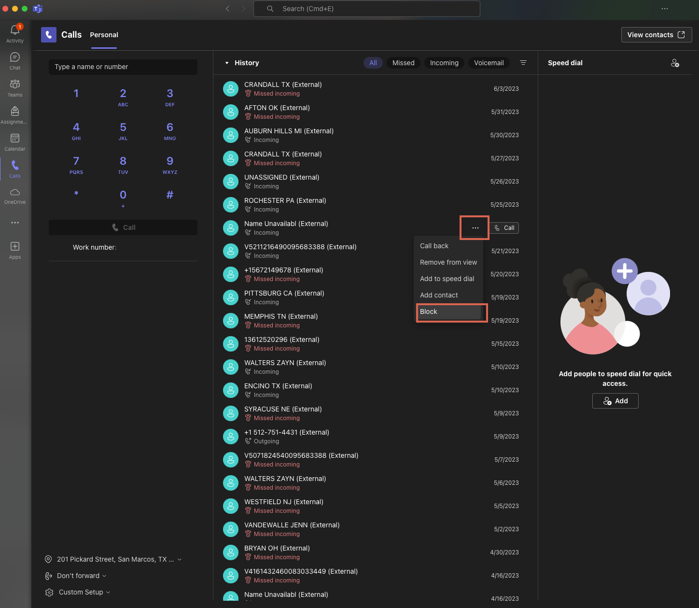Select the Personal tab
699x608 pixels.
click(104, 35)
